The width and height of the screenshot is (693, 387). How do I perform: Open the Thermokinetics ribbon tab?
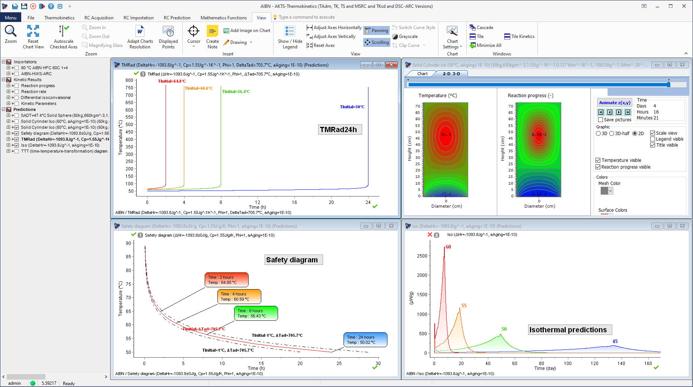59,18
